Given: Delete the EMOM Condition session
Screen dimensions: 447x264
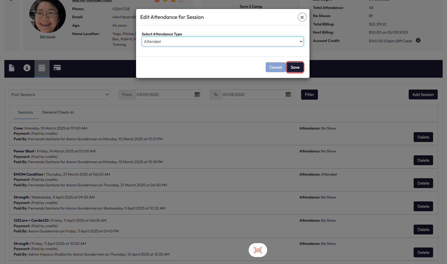Looking at the screenshot, I should click(423, 183).
